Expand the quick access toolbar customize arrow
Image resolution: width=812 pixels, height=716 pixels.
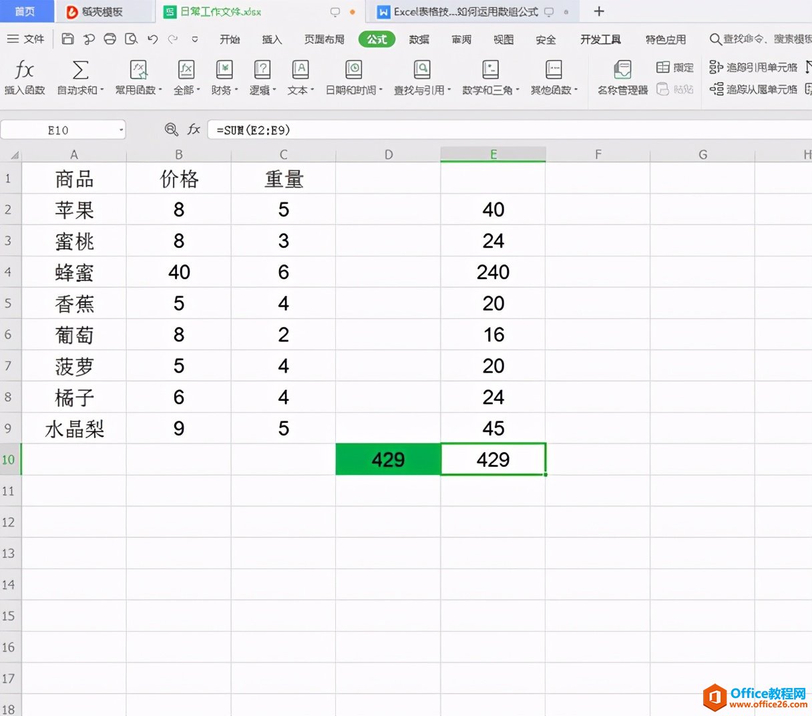point(195,39)
